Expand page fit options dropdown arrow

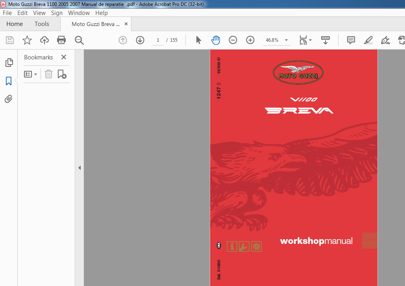pos(311,40)
